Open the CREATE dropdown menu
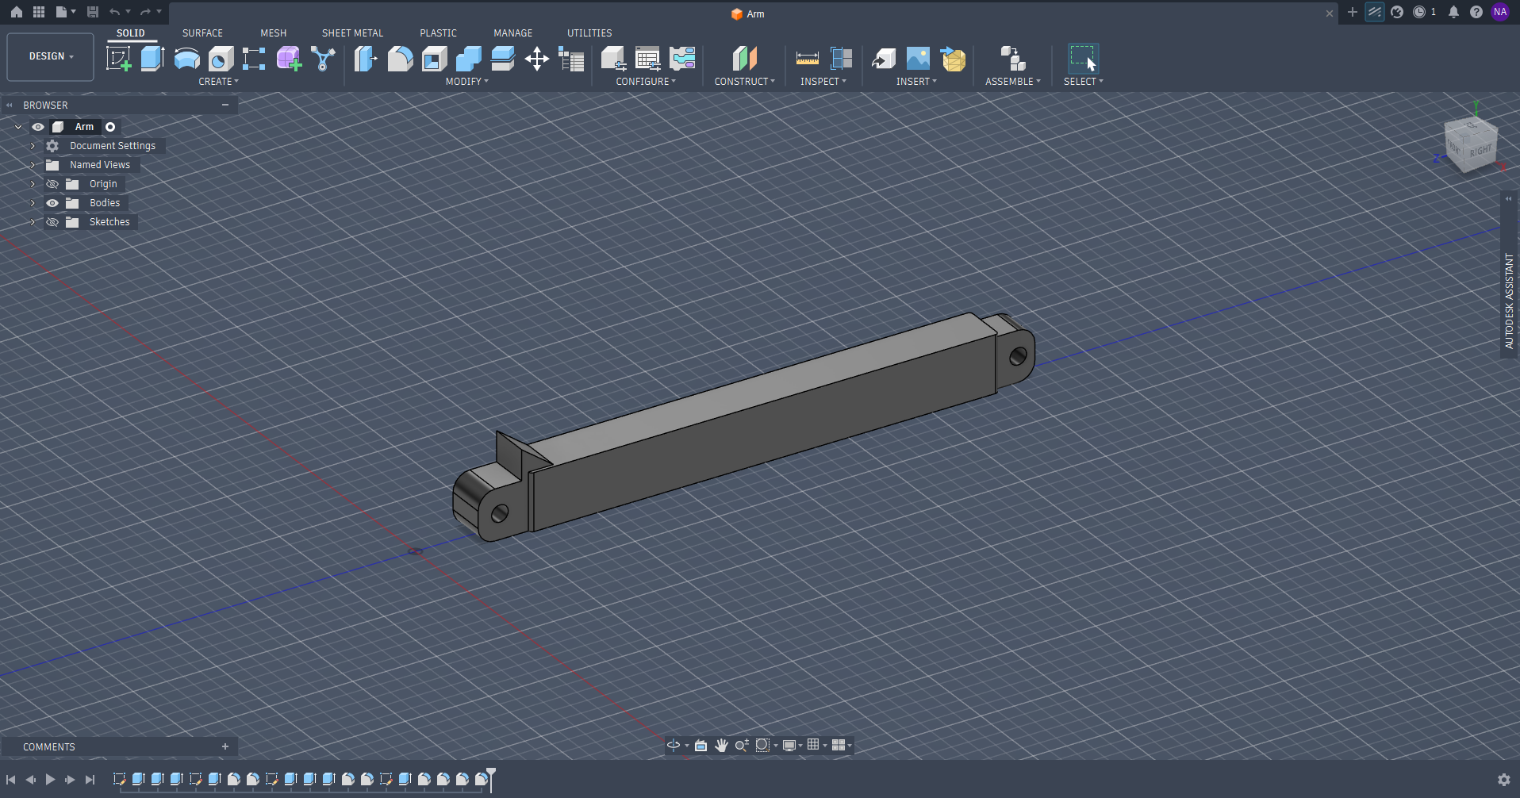1520x798 pixels. point(218,82)
